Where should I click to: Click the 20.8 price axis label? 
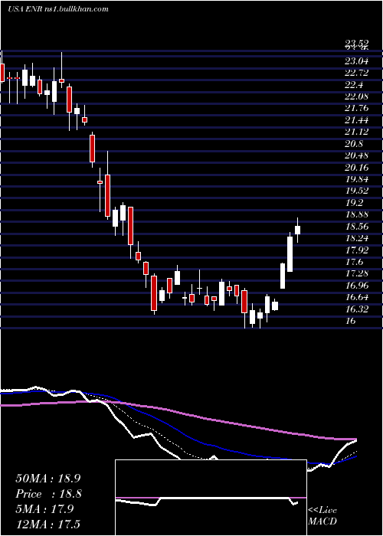(x=354, y=144)
